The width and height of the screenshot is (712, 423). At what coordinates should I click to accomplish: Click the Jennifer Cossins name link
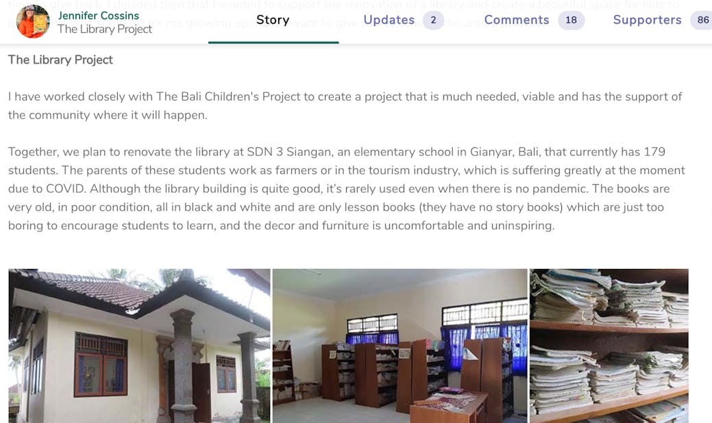point(99,16)
